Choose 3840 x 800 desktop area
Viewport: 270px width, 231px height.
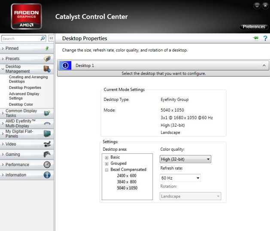pyautogui.click(x=127, y=182)
